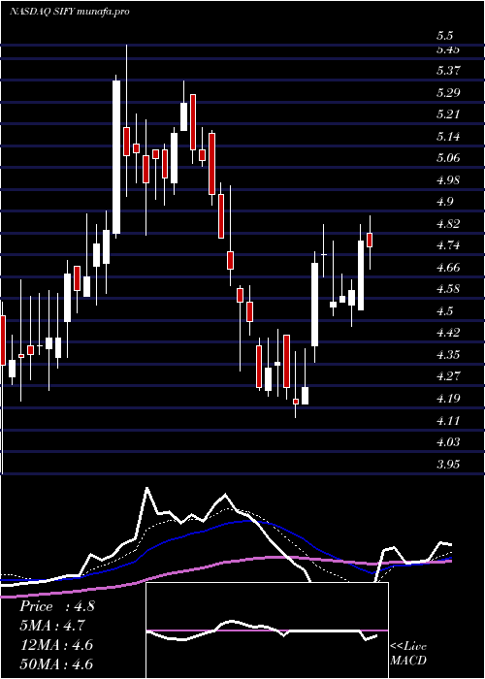Select the 4.35 price axis label
485x679 pixels.
(448, 355)
